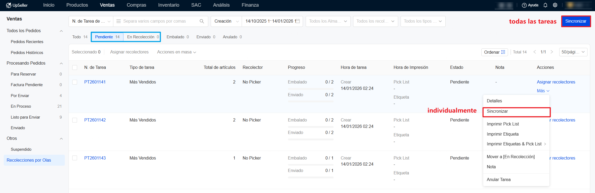Open the date range calendar icon

point(298,21)
